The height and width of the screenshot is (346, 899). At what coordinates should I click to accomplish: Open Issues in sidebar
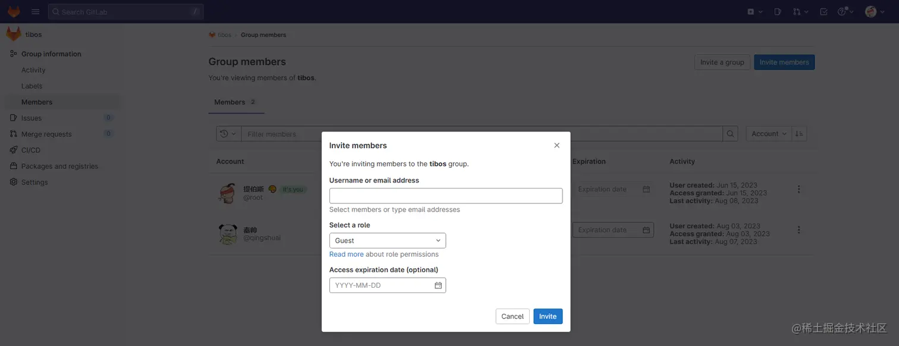32,118
